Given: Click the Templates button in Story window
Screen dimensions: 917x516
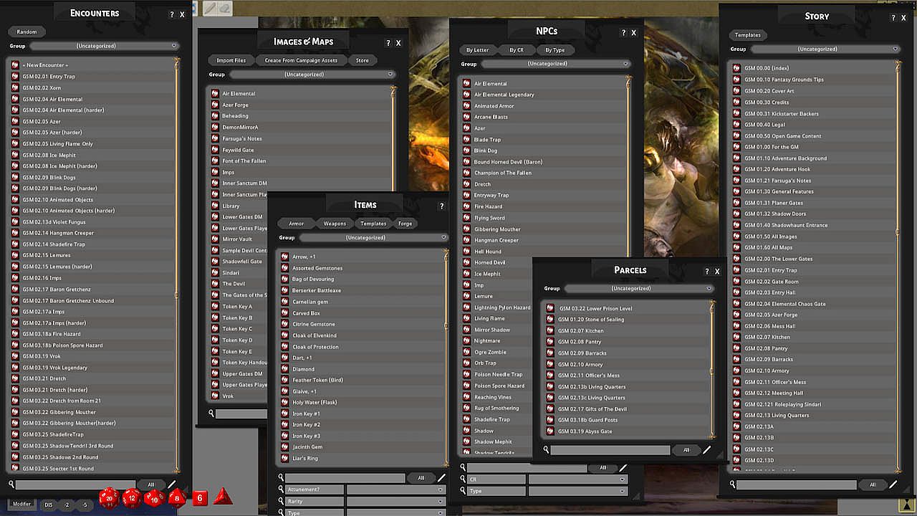Looking at the screenshot, I should point(748,34).
